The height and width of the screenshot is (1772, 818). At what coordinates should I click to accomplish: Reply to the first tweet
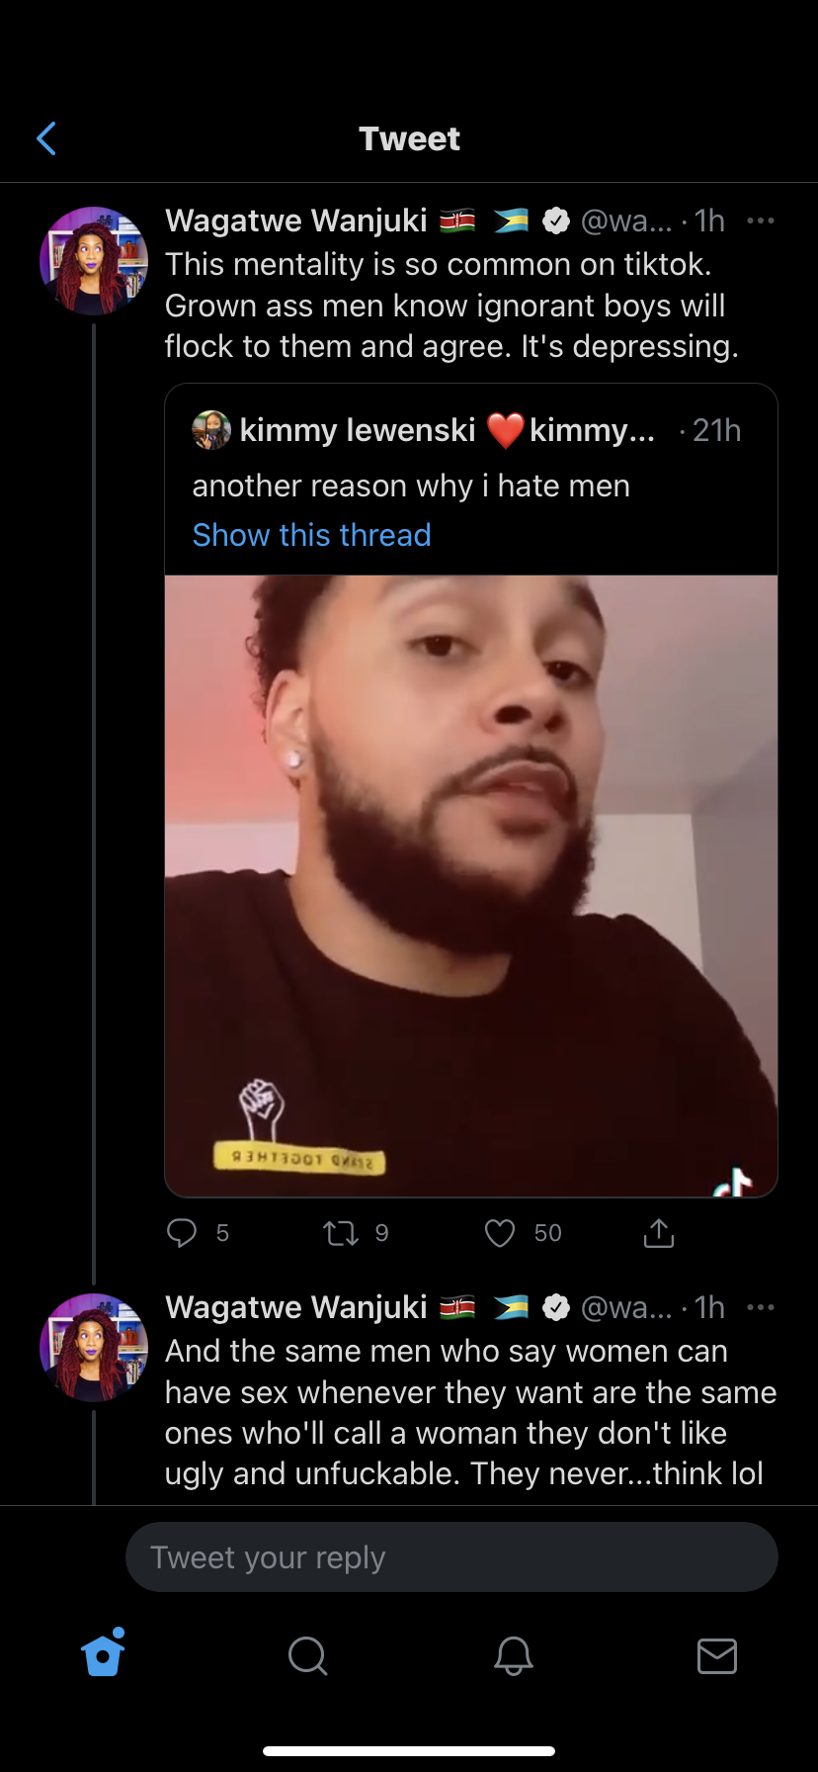[x=183, y=1232]
